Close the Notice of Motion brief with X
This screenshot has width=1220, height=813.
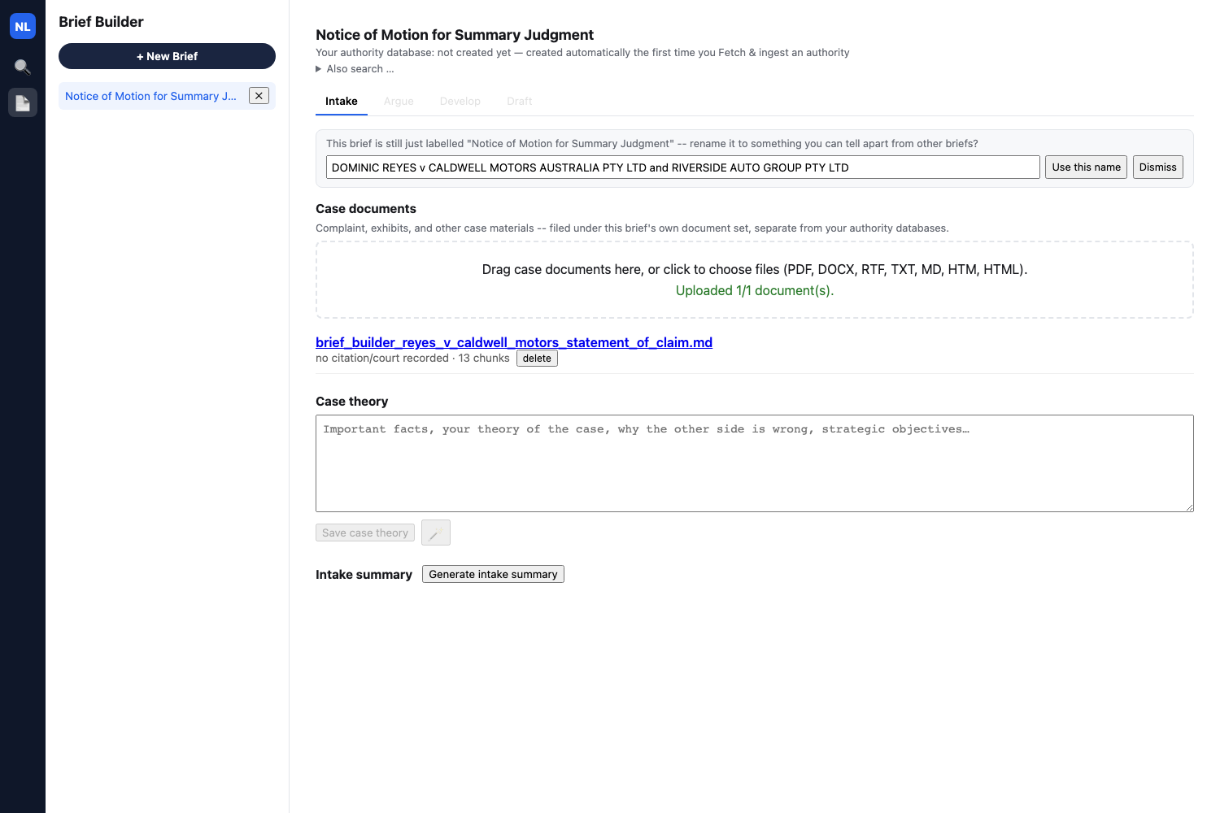click(x=259, y=96)
